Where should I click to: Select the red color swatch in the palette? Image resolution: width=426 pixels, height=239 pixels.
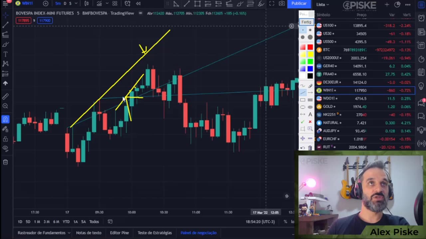click(x=310, y=47)
